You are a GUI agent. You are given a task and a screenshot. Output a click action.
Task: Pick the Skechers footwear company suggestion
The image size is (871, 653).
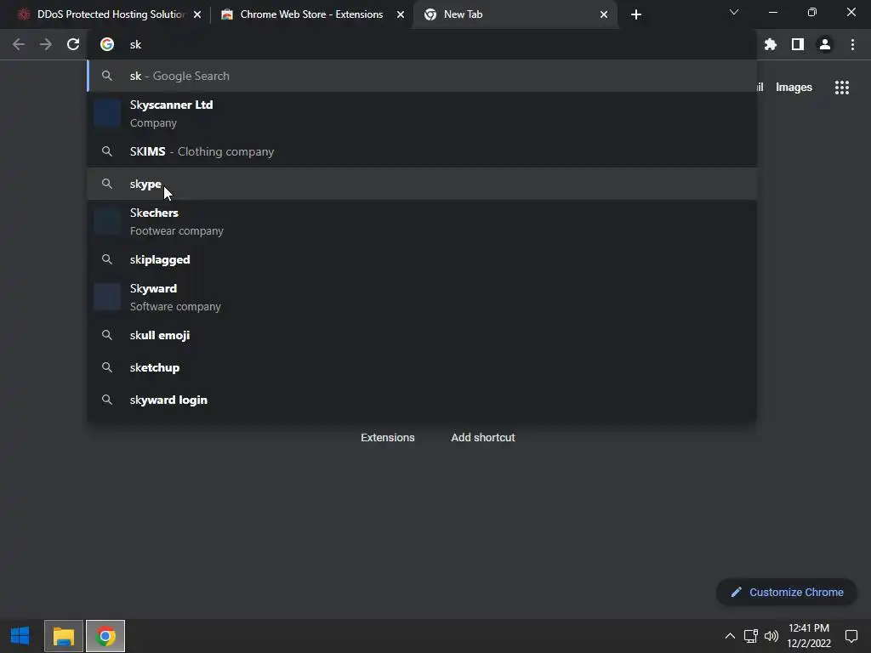coord(422,222)
